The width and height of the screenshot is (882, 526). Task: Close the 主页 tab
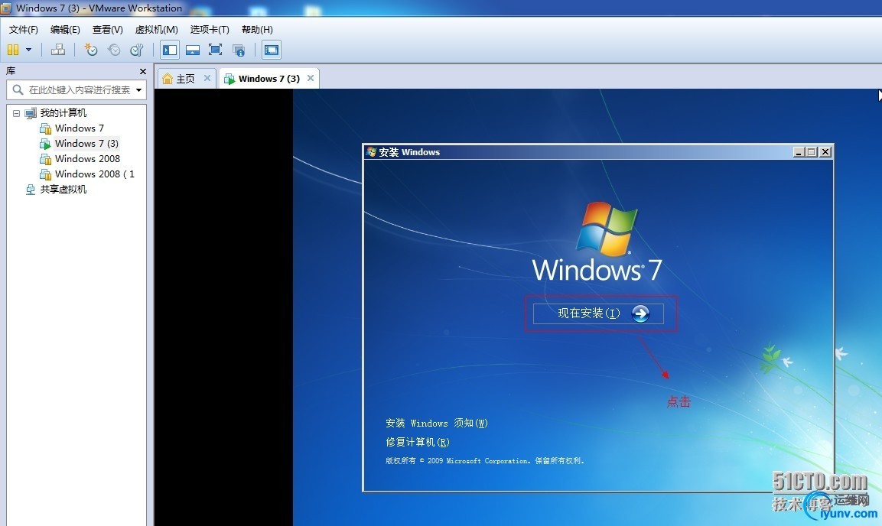[207, 78]
